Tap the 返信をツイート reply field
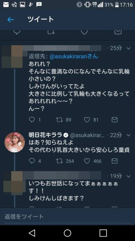 point(67,217)
